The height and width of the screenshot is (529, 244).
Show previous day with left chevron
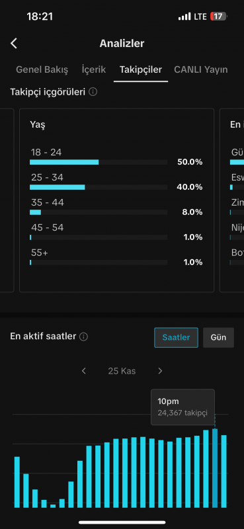click(84, 371)
